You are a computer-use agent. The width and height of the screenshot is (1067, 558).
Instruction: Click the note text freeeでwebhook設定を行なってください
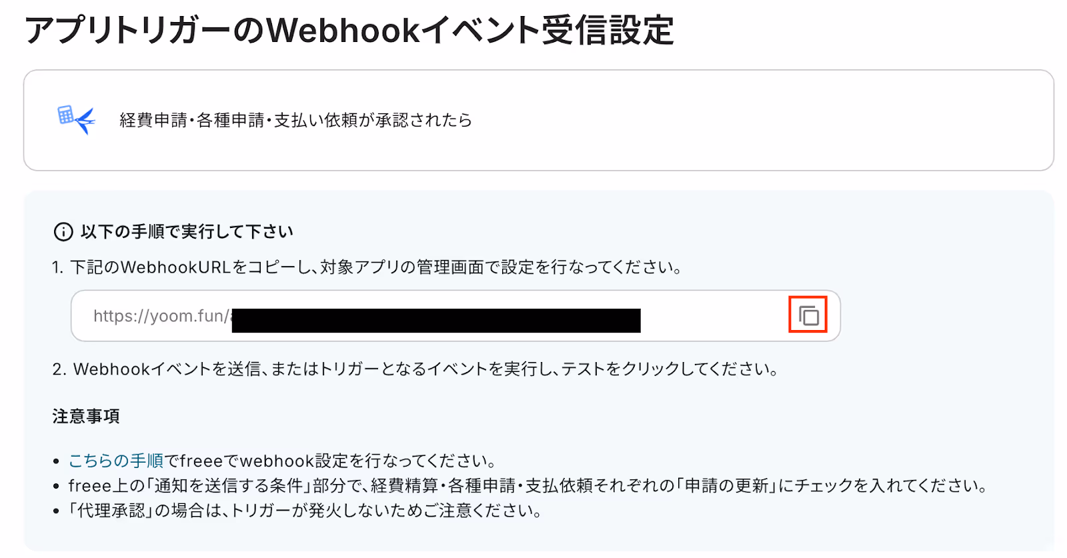(331, 461)
